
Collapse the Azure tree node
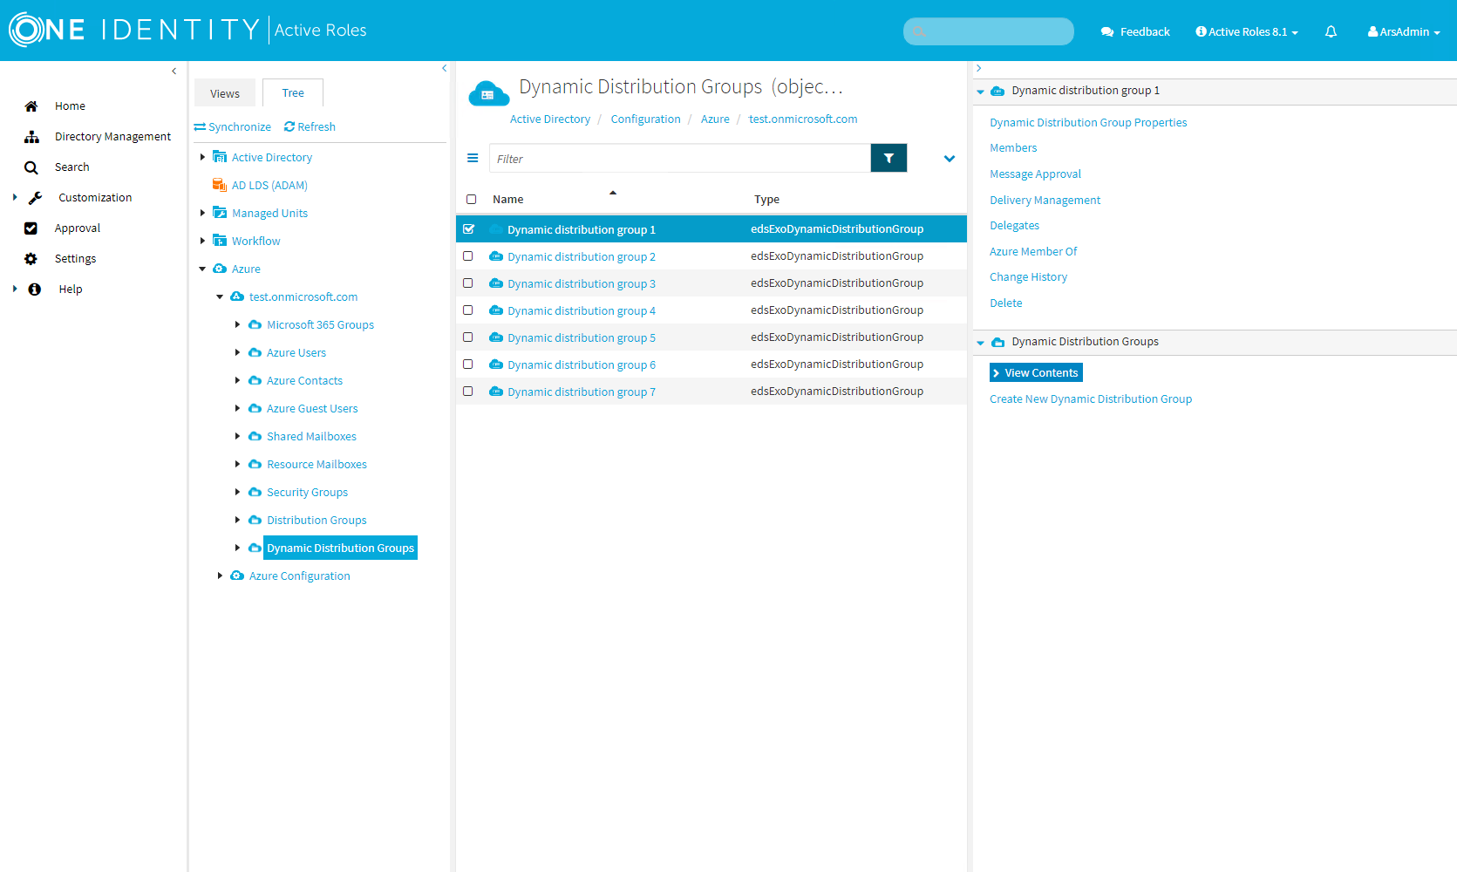tap(202, 269)
